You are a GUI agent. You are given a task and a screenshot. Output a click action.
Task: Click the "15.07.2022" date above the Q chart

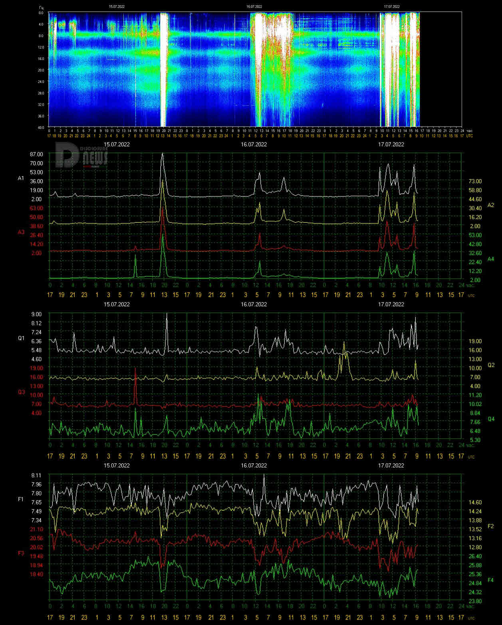pos(117,304)
